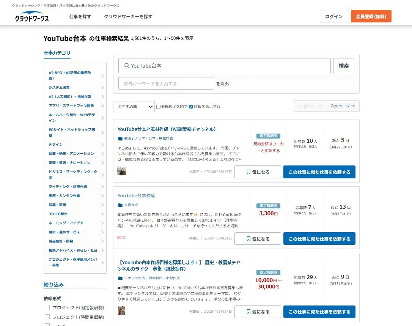Click the disabled 前のページ button
412x326 pixels.
pyautogui.click(x=310, y=106)
